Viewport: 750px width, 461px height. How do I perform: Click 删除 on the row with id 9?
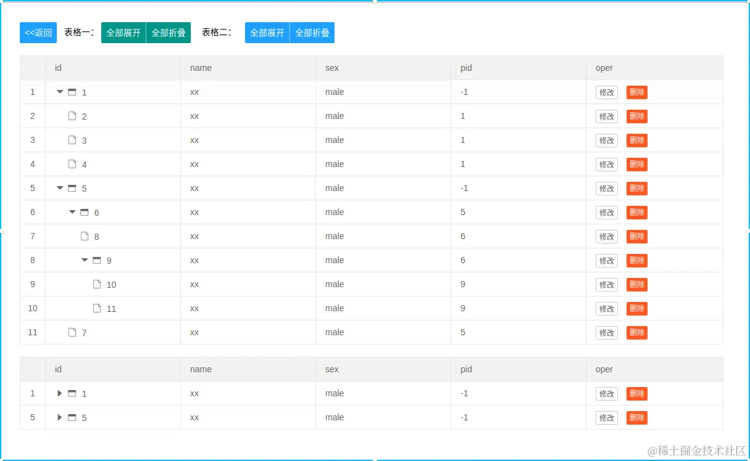[637, 261]
